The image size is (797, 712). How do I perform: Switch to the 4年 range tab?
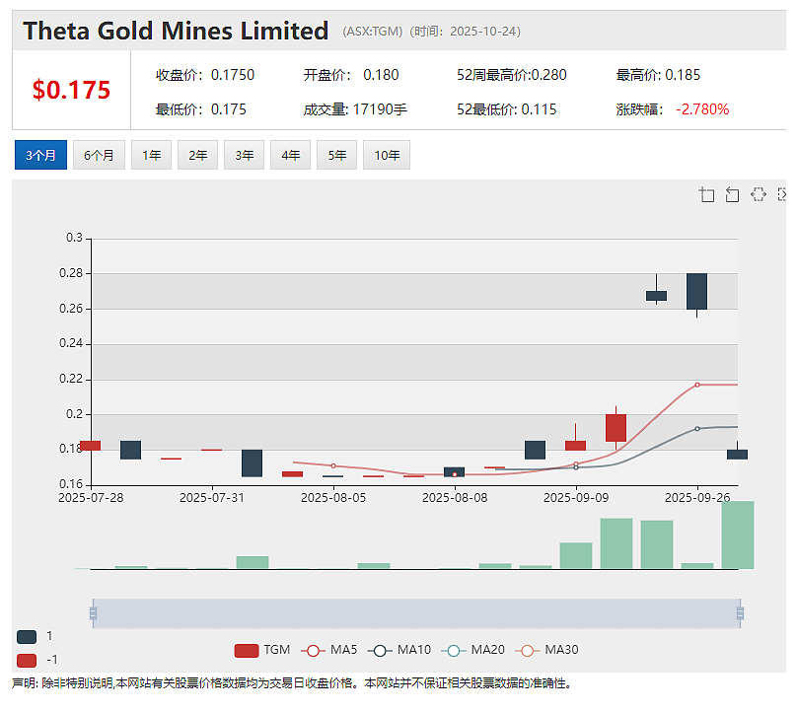pos(290,155)
